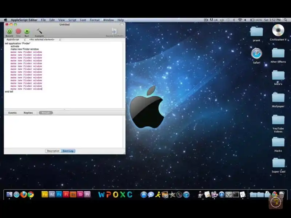Open the Super Cool folder on the desktop
This screenshot has height=218, width=291.
click(279, 162)
